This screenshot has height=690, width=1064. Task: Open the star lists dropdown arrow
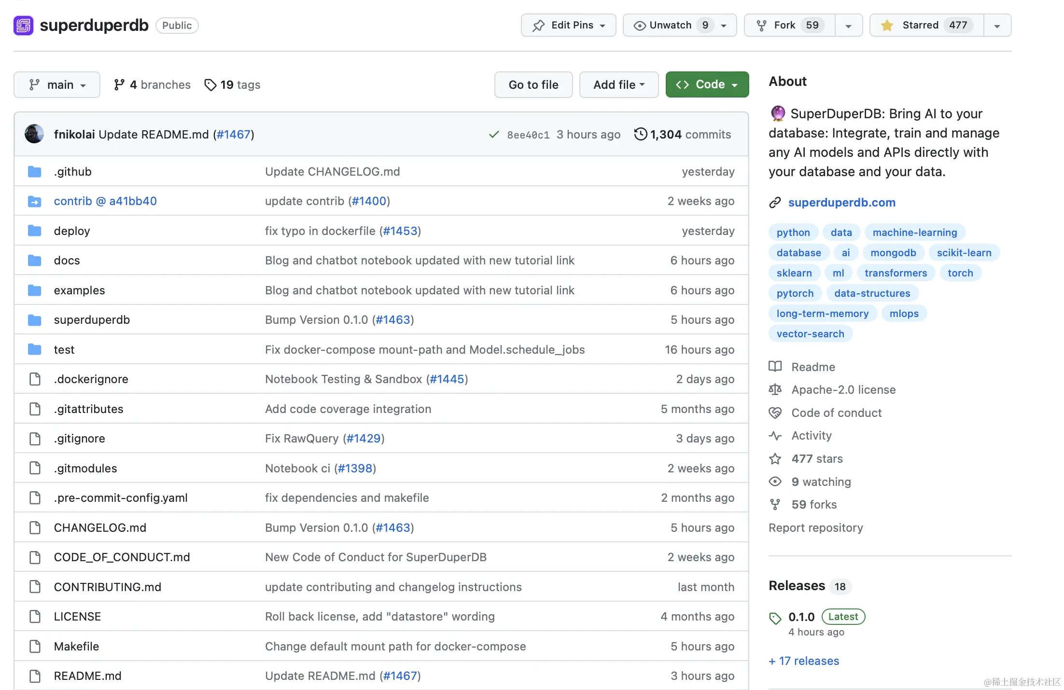point(997,26)
